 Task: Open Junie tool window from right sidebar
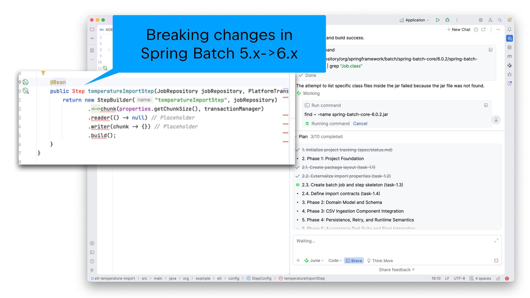pyautogui.click(x=509, y=65)
